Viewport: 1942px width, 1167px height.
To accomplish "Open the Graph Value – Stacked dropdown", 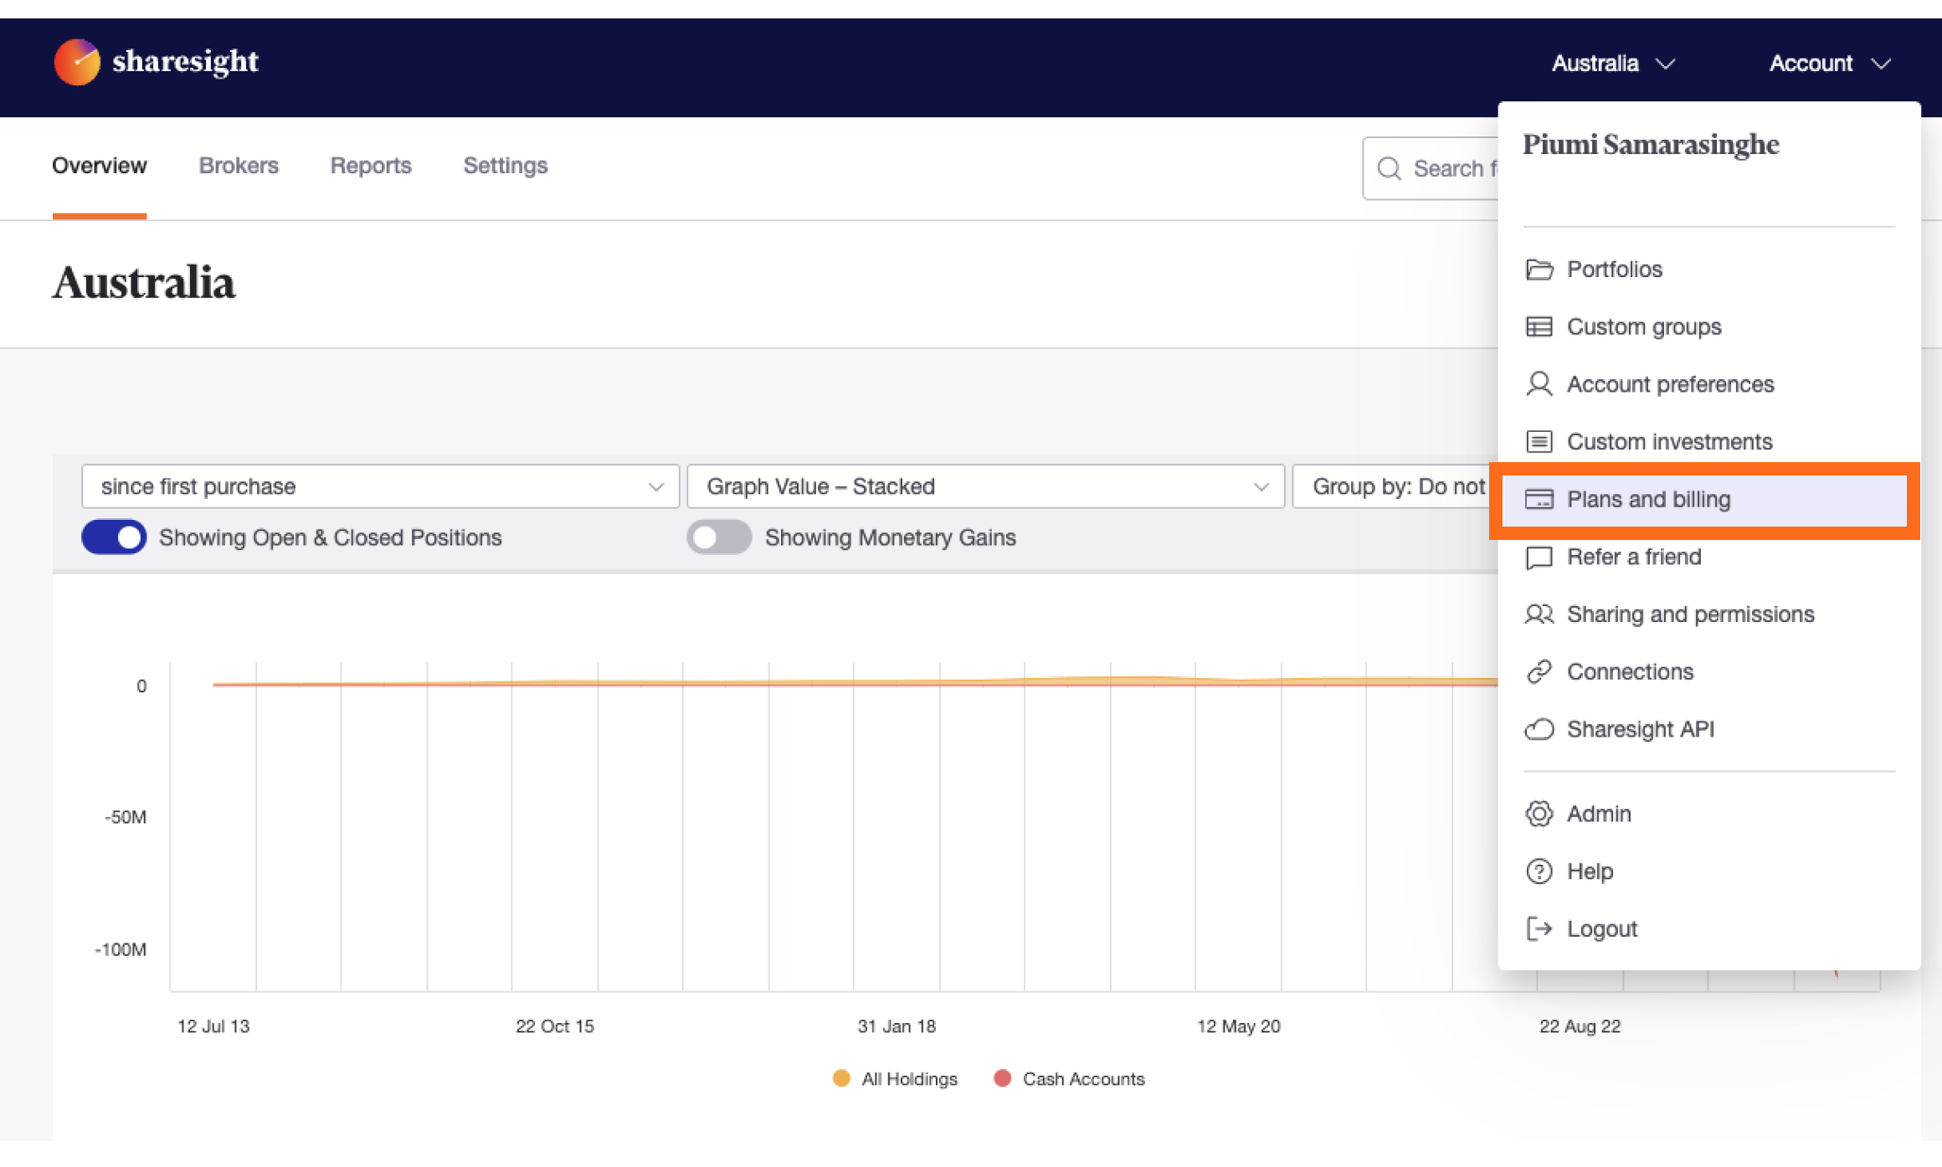I will coord(984,486).
